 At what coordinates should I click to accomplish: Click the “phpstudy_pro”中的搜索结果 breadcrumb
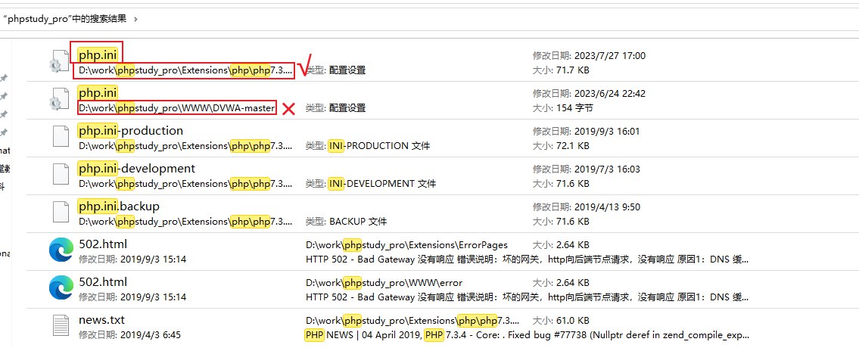[x=64, y=19]
